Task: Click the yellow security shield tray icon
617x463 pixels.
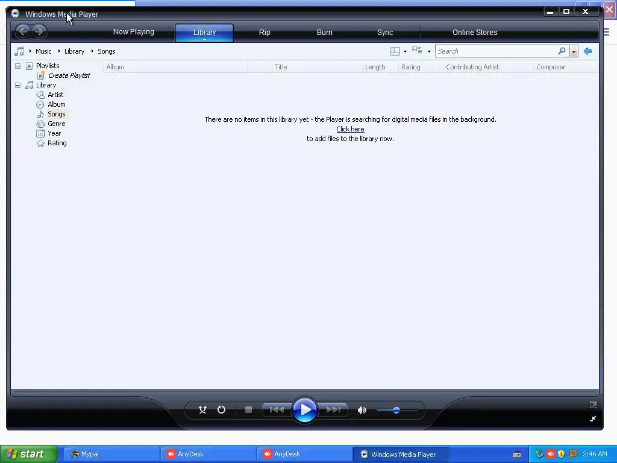Action: [x=562, y=454]
